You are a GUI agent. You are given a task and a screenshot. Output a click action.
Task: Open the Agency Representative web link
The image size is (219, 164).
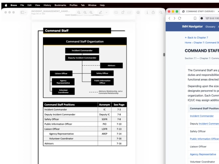tap(203, 154)
